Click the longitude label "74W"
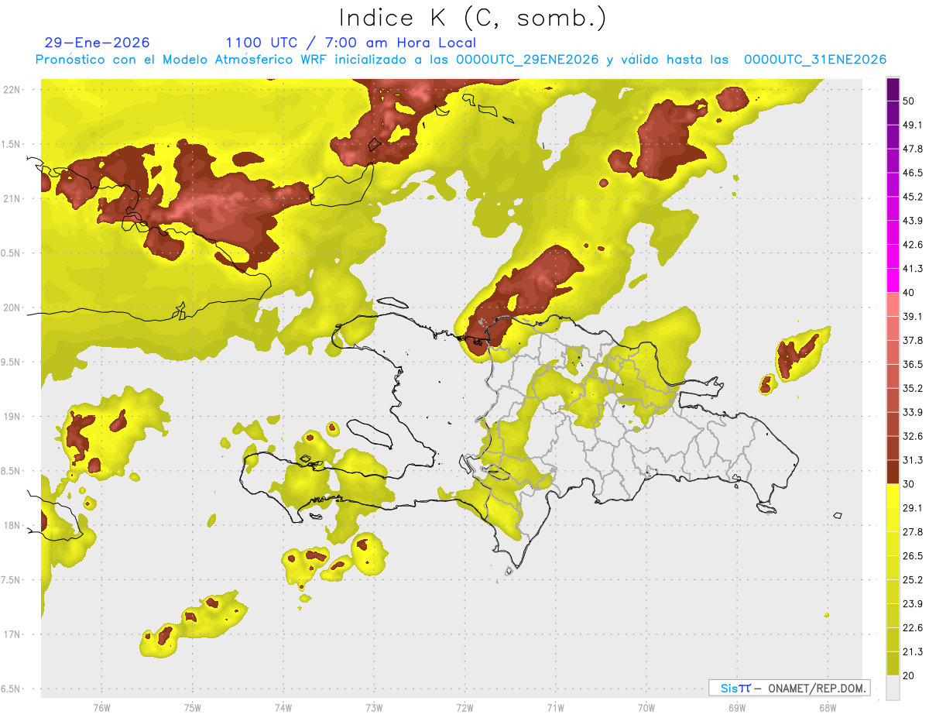Viewport: 929px width, 718px height. click(x=283, y=707)
